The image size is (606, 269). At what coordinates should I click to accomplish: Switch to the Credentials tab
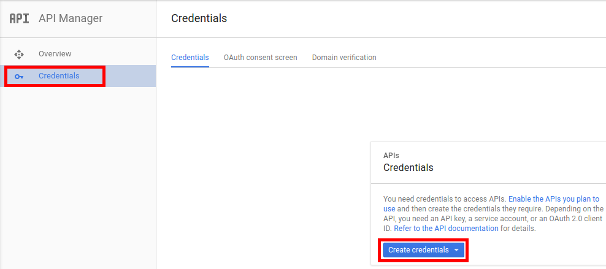pos(190,58)
